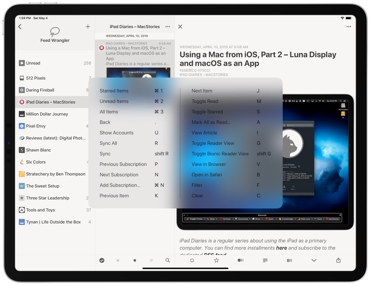Click "Unread Items" in the shortcuts overlay
Image resolution: width=371 pixels, height=286 pixels.
click(x=114, y=101)
